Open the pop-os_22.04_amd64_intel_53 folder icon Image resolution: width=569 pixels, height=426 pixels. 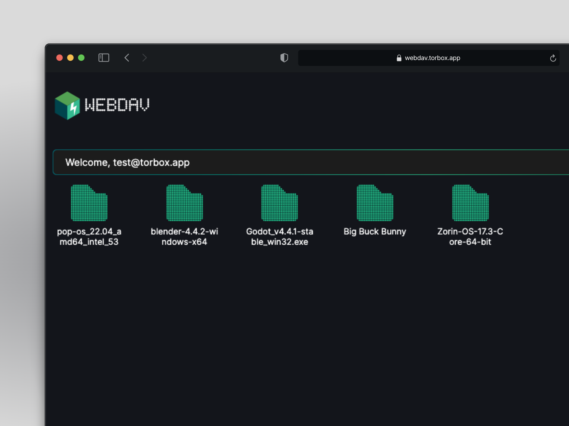[x=89, y=203]
